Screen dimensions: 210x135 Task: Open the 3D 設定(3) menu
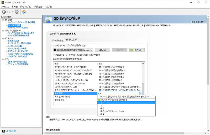[x=38, y=7]
